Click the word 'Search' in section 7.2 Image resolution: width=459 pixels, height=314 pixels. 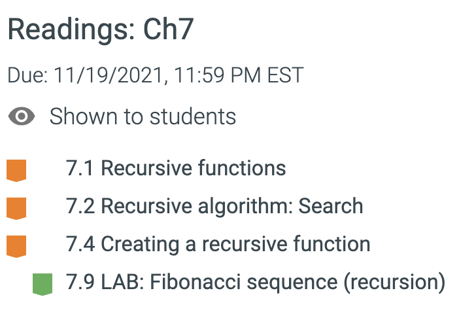tap(331, 206)
